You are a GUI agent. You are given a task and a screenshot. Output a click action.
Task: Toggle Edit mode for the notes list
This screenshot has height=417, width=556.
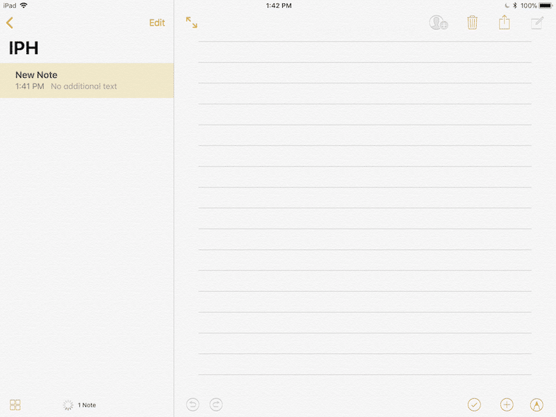(x=156, y=23)
